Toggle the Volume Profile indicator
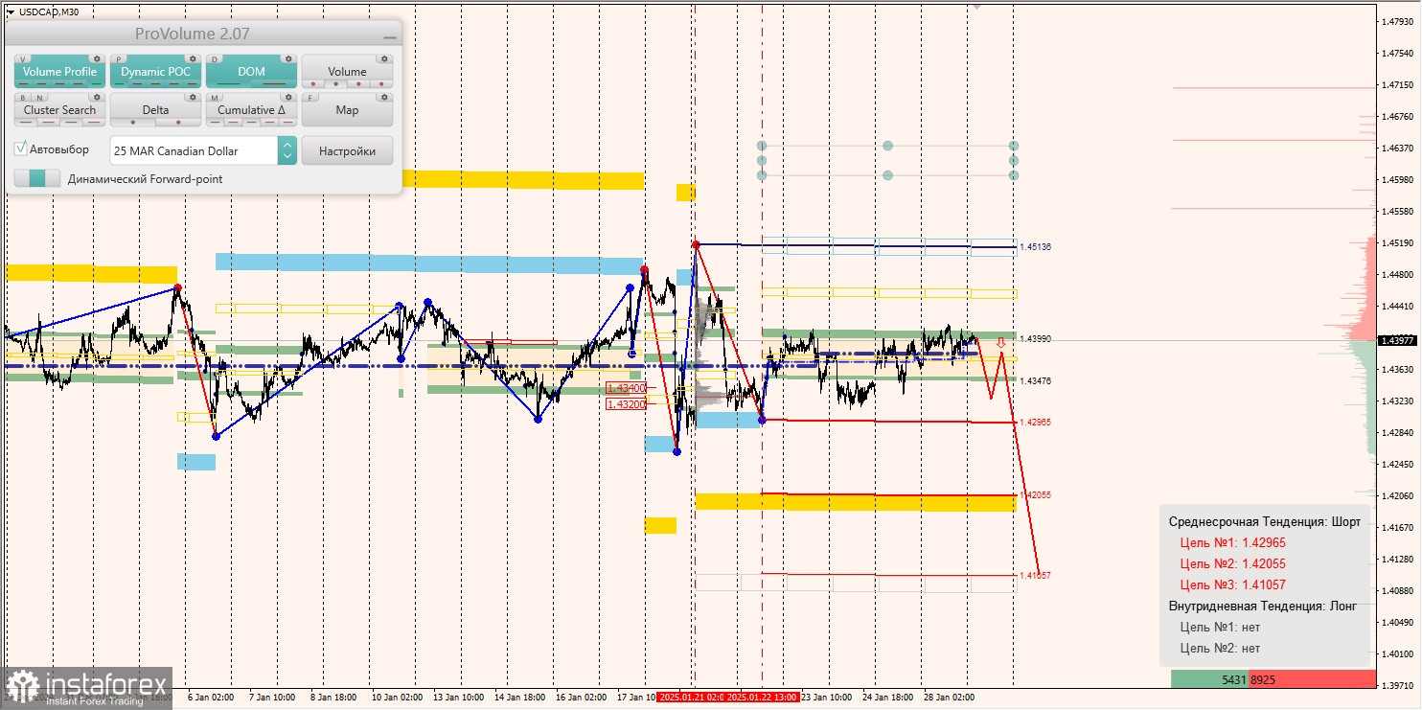The width and height of the screenshot is (1422, 710). pos(59,71)
